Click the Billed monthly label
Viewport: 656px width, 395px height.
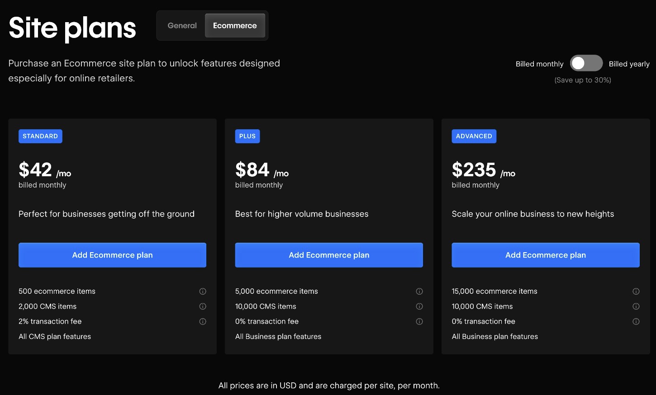pos(539,64)
